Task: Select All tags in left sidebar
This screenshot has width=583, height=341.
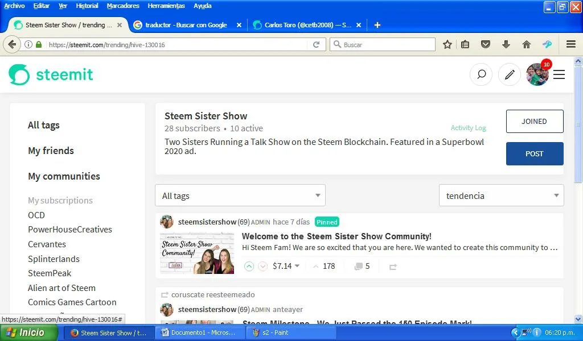Action: point(43,125)
